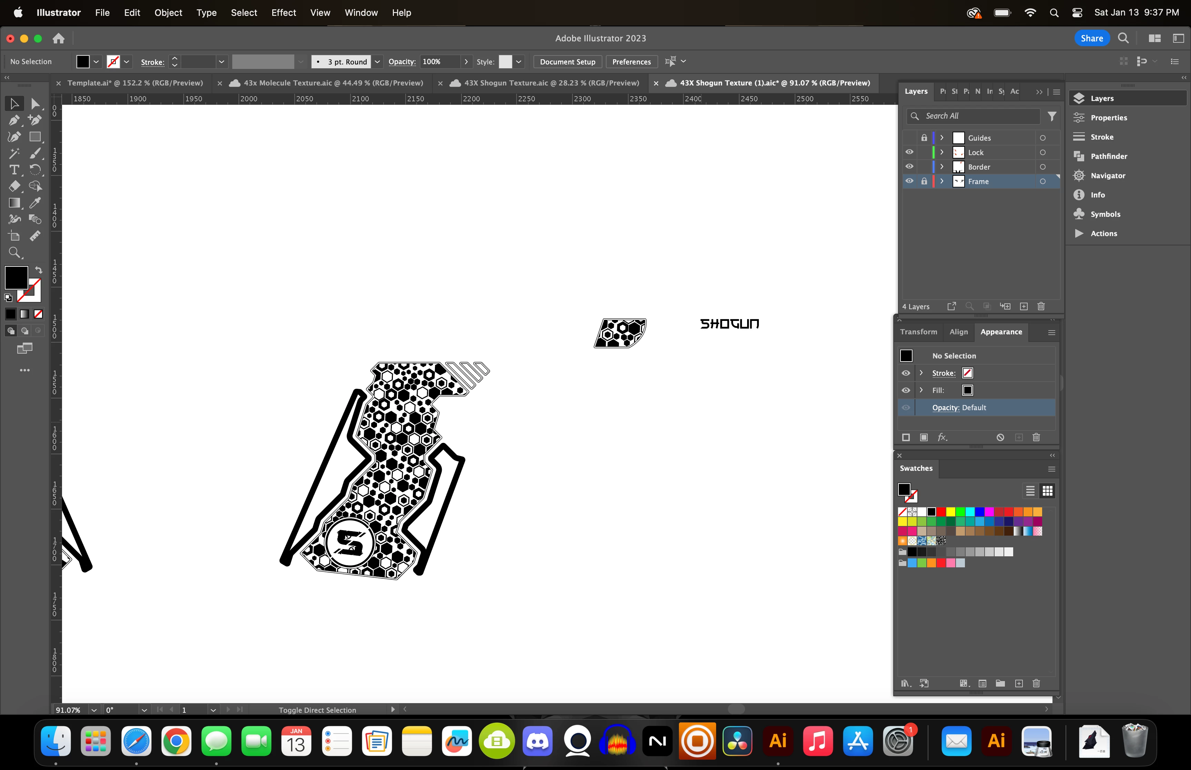
Task: Click Add New Effect fx icon
Action: pyautogui.click(x=942, y=437)
